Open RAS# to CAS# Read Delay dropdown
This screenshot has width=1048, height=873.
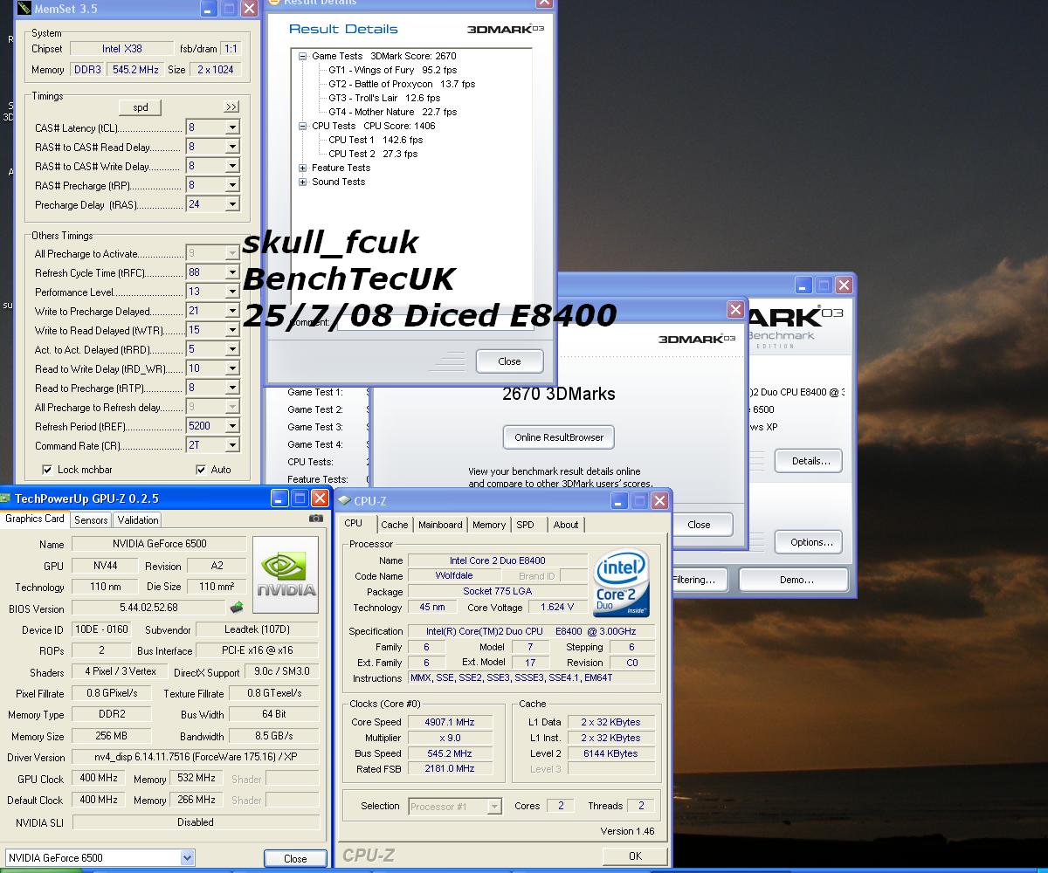click(232, 147)
